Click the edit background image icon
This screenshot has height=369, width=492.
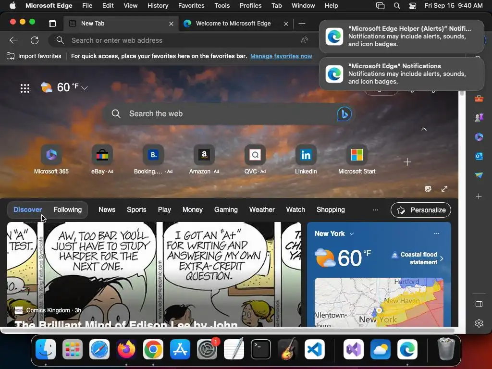428,189
